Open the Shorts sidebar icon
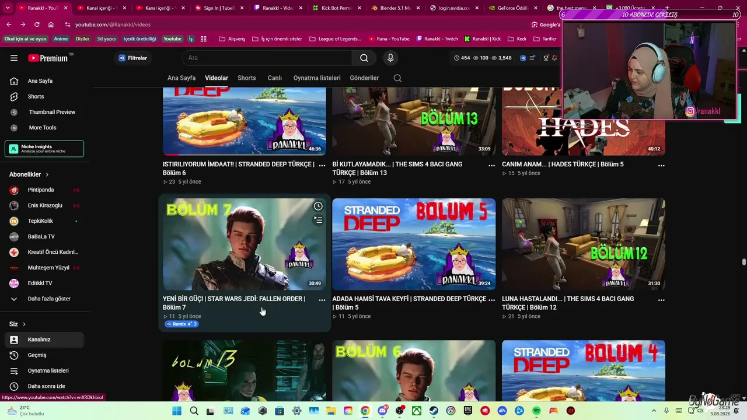The image size is (747, 420). pos(14,96)
